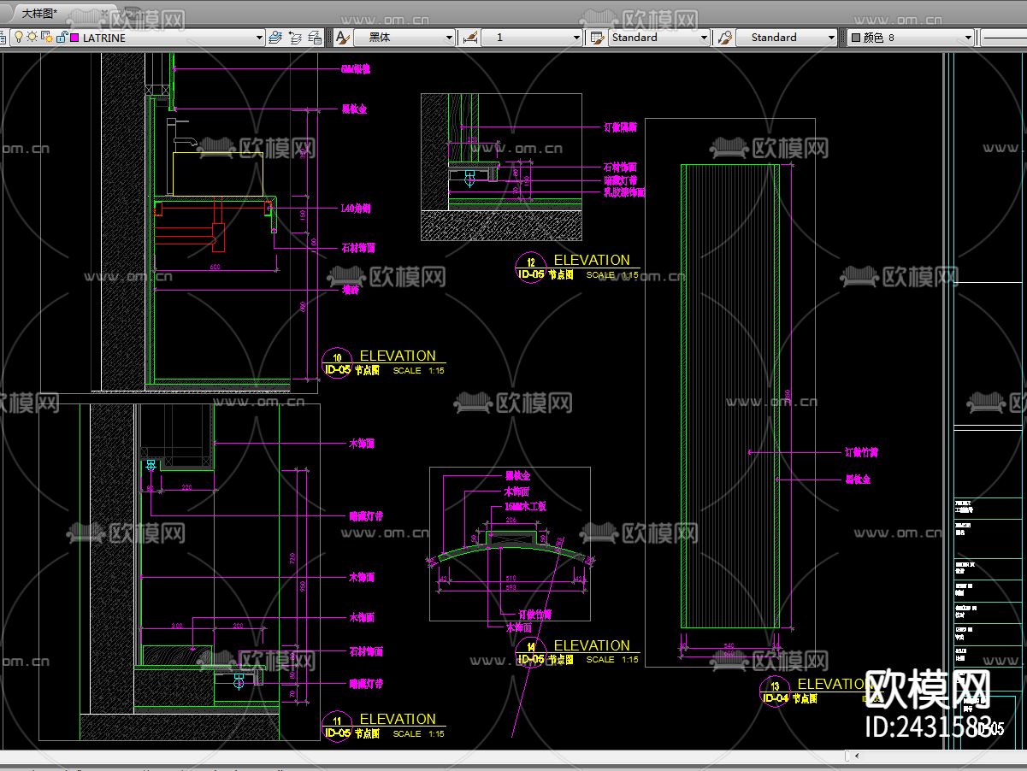This screenshot has height=771, width=1027.
Task: Click the Layer Previous icon
Action: click(x=295, y=38)
